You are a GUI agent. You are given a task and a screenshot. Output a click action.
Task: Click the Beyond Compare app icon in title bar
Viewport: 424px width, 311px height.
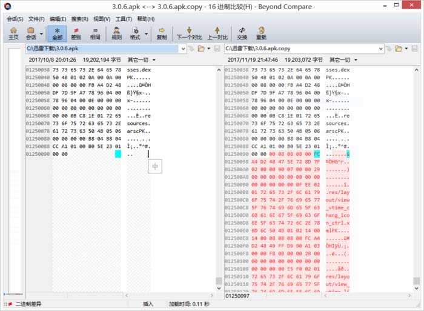point(8,6)
